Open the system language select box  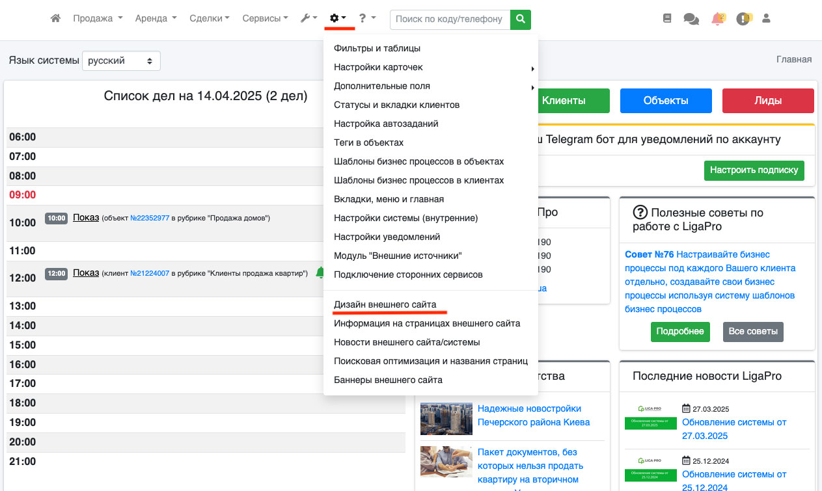[121, 60]
